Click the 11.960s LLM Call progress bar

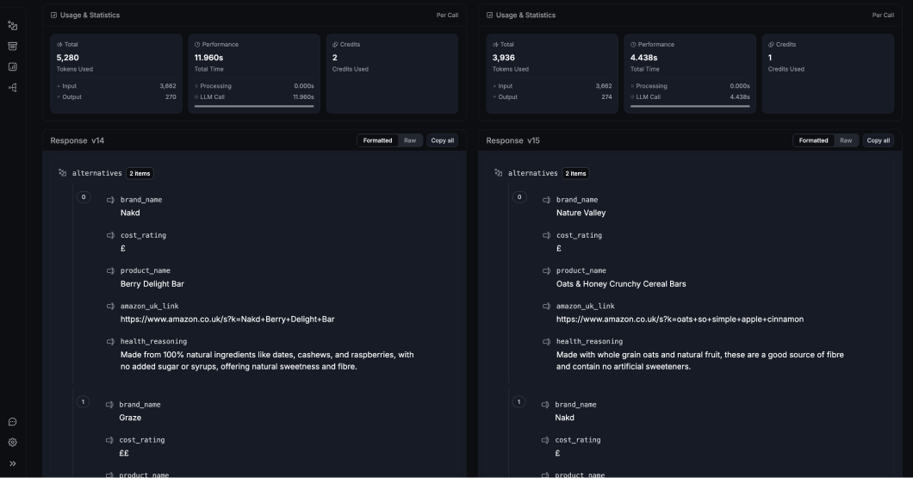254,106
